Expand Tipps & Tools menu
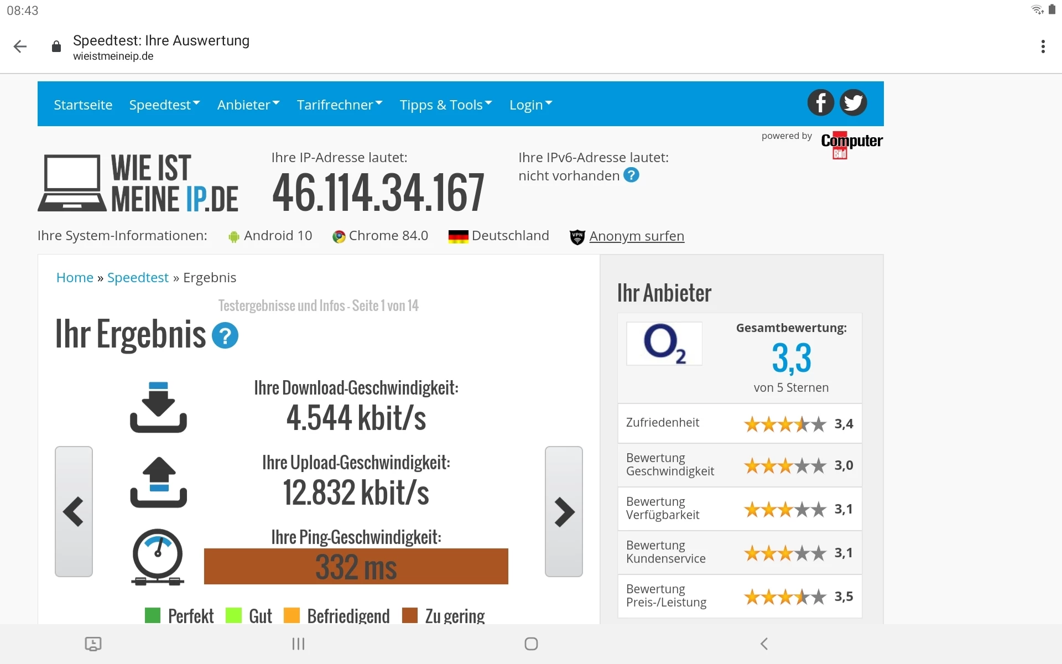This screenshot has width=1062, height=664. pyautogui.click(x=446, y=105)
